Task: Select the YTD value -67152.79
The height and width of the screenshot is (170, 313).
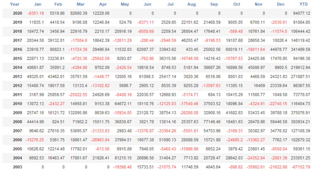Action: (x=301, y=167)
